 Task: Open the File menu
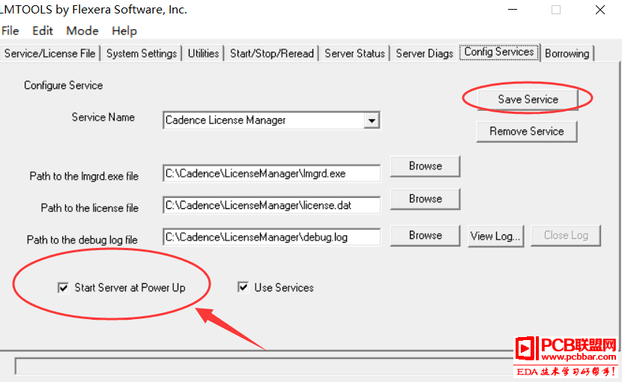10,31
